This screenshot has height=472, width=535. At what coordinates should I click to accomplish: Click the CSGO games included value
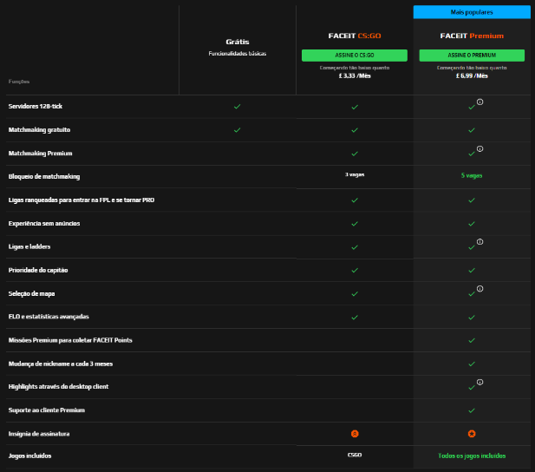(x=355, y=455)
